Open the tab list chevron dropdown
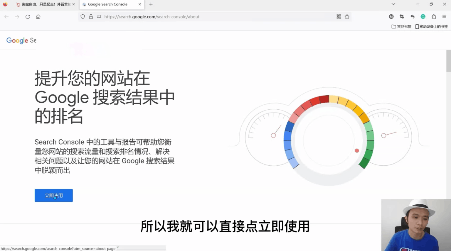451x251 pixels. (393, 4)
